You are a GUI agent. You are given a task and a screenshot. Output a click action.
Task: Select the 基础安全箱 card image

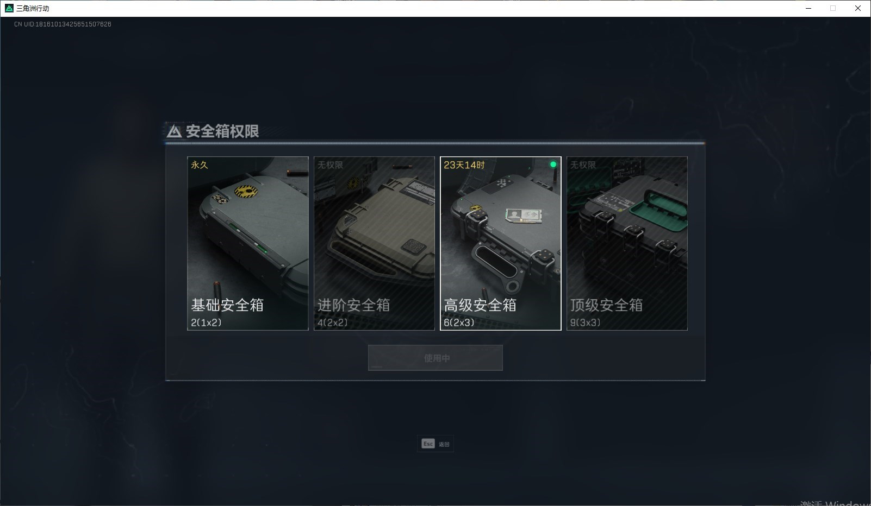click(248, 243)
